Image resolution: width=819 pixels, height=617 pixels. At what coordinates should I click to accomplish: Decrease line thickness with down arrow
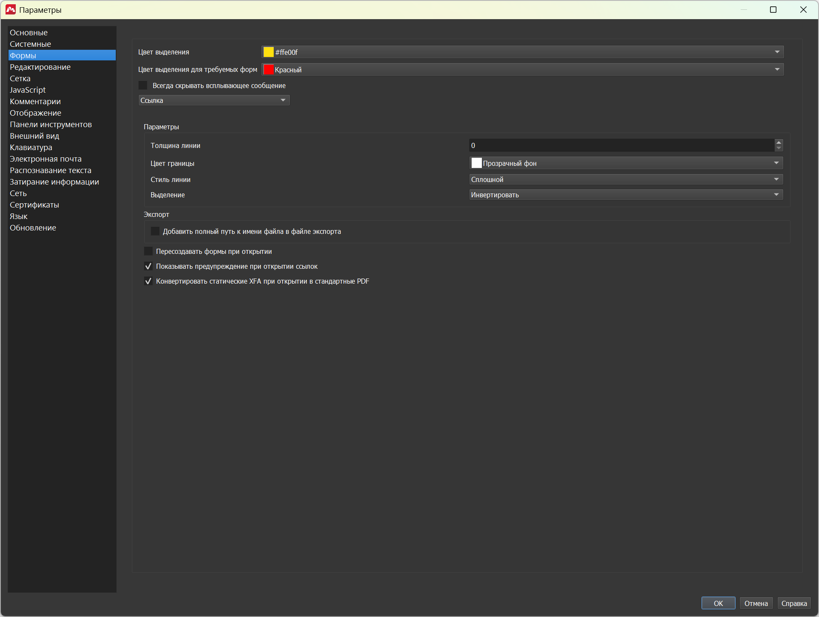click(x=779, y=148)
